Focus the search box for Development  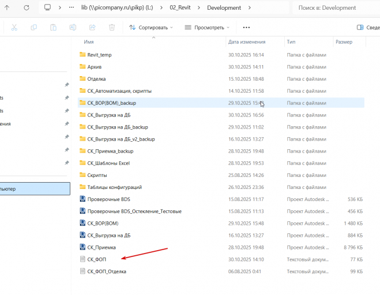pyautogui.click(x=336, y=7)
